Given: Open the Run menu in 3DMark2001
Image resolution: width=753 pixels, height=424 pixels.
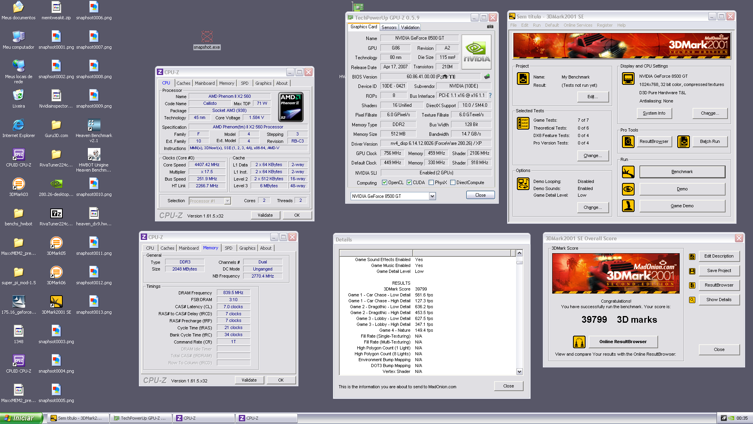Looking at the screenshot, I should point(537,25).
